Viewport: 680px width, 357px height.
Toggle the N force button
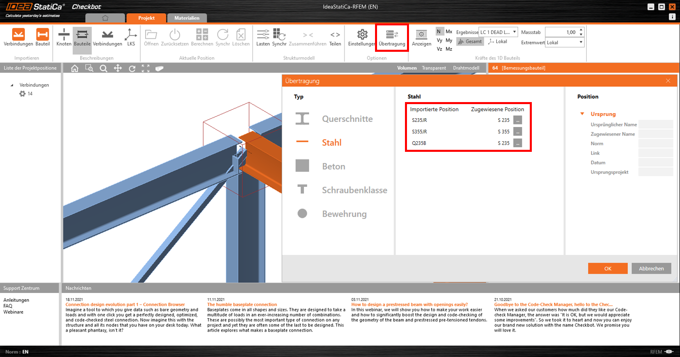point(439,31)
